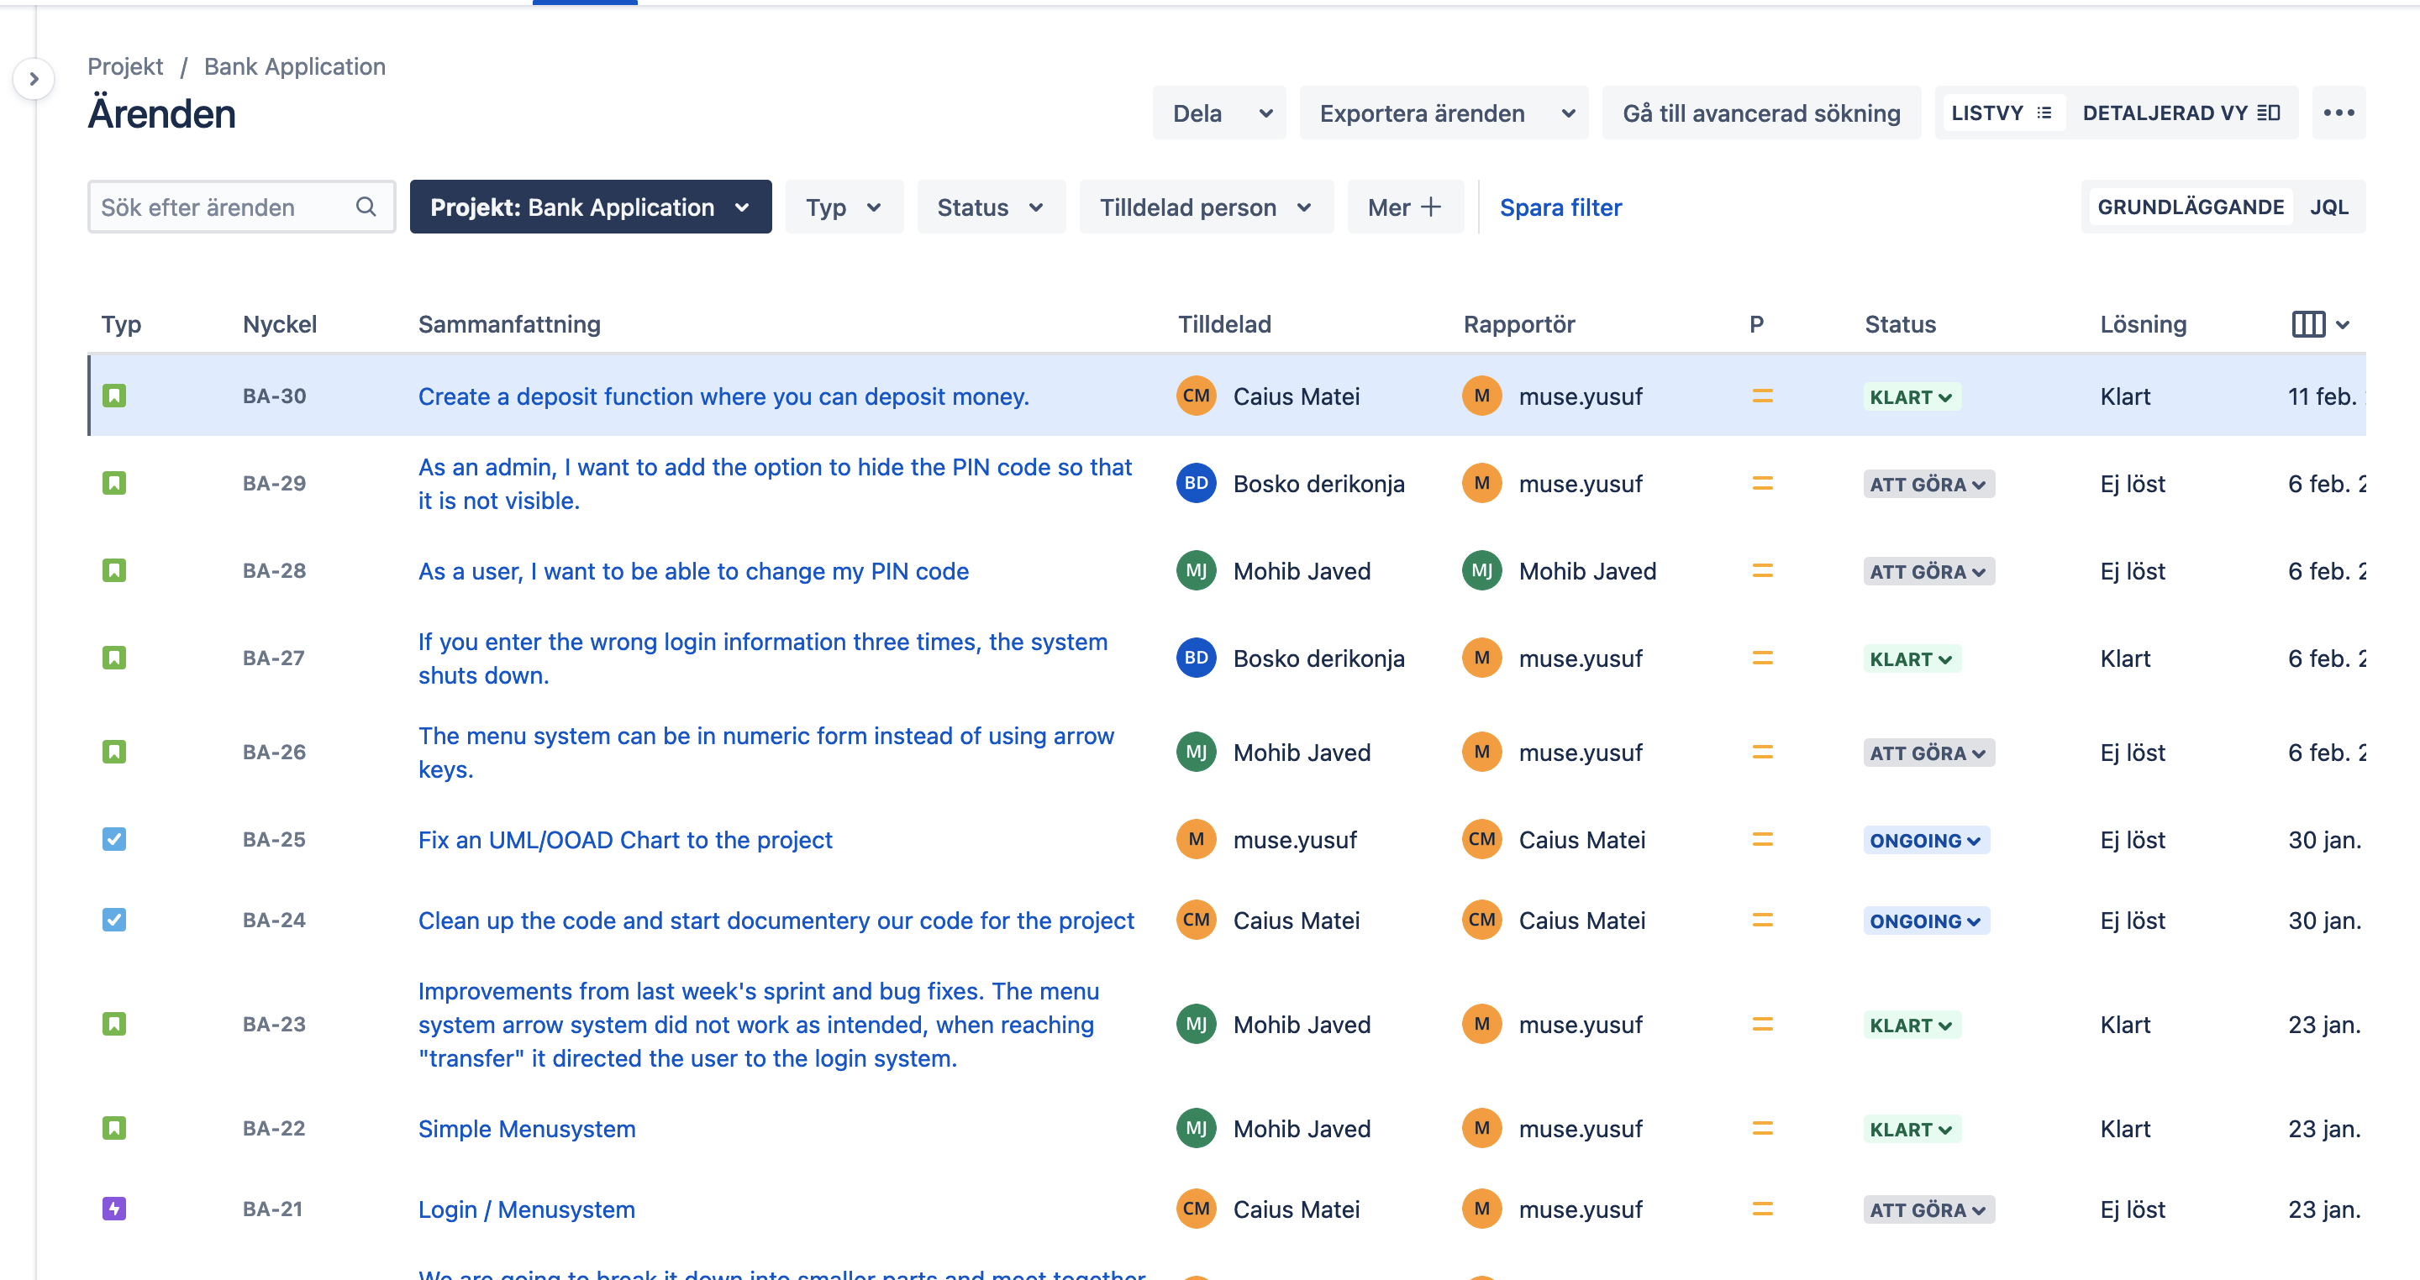
Task: Click the medium priority icon for BA-27
Action: click(x=1762, y=658)
